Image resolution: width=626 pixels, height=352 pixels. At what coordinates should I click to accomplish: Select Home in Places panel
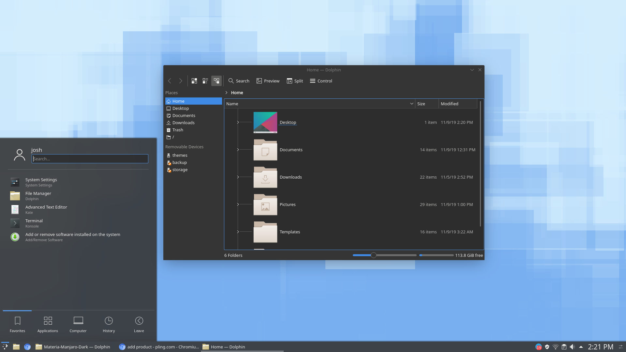194,101
